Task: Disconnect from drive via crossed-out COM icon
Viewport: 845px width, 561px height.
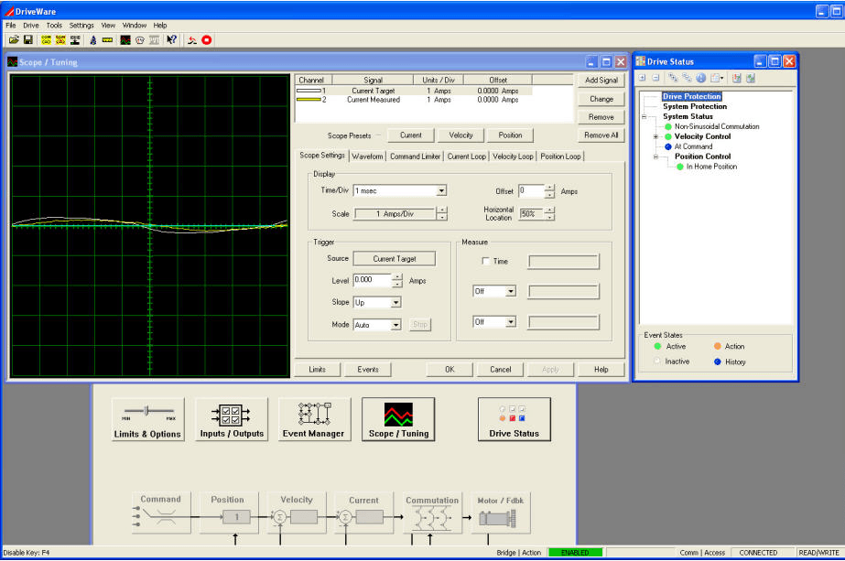Action: 60,40
